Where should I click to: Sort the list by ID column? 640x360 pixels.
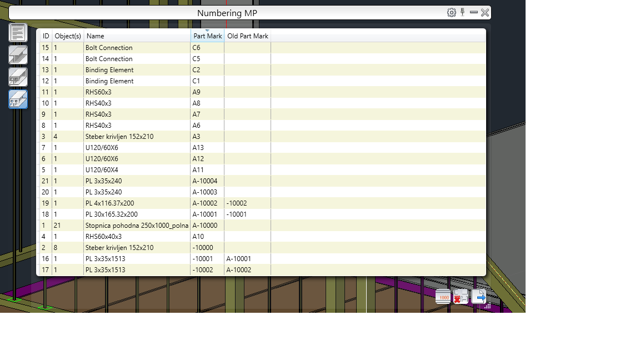click(44, 36)
